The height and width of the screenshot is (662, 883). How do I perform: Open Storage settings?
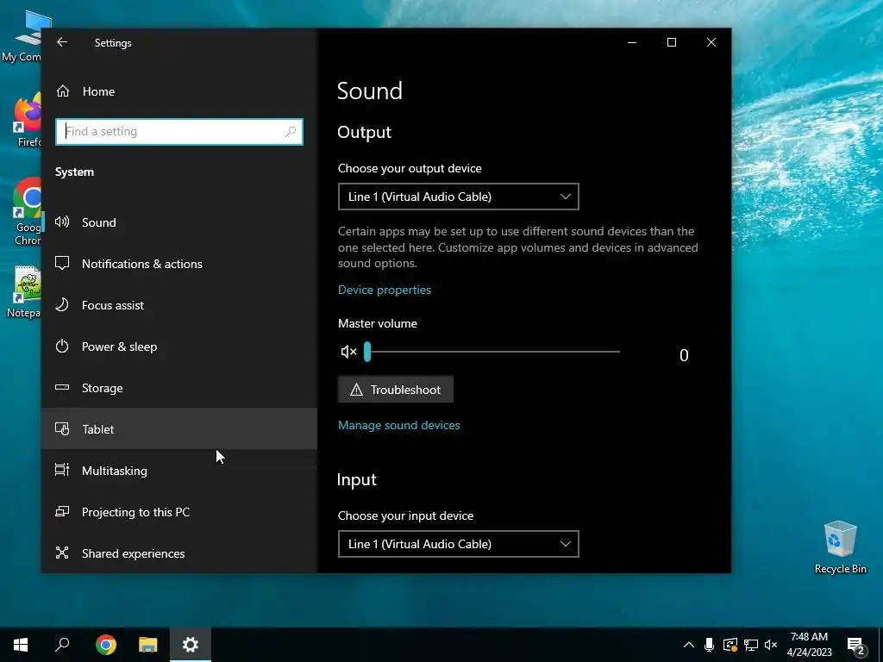click(x=179, y=388)
